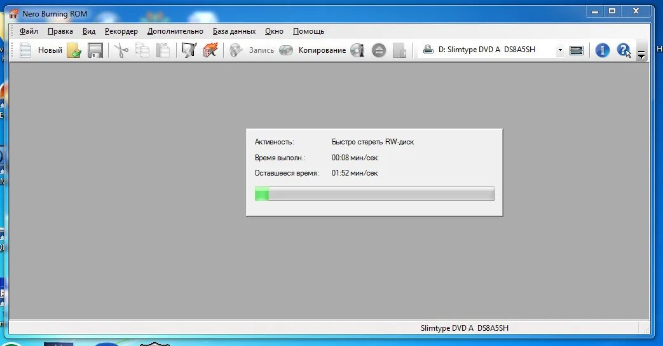This screenshot has width=663, height=346.
Task: Minimize the Nero Burning ROM window
Action: tap(594, 11)
